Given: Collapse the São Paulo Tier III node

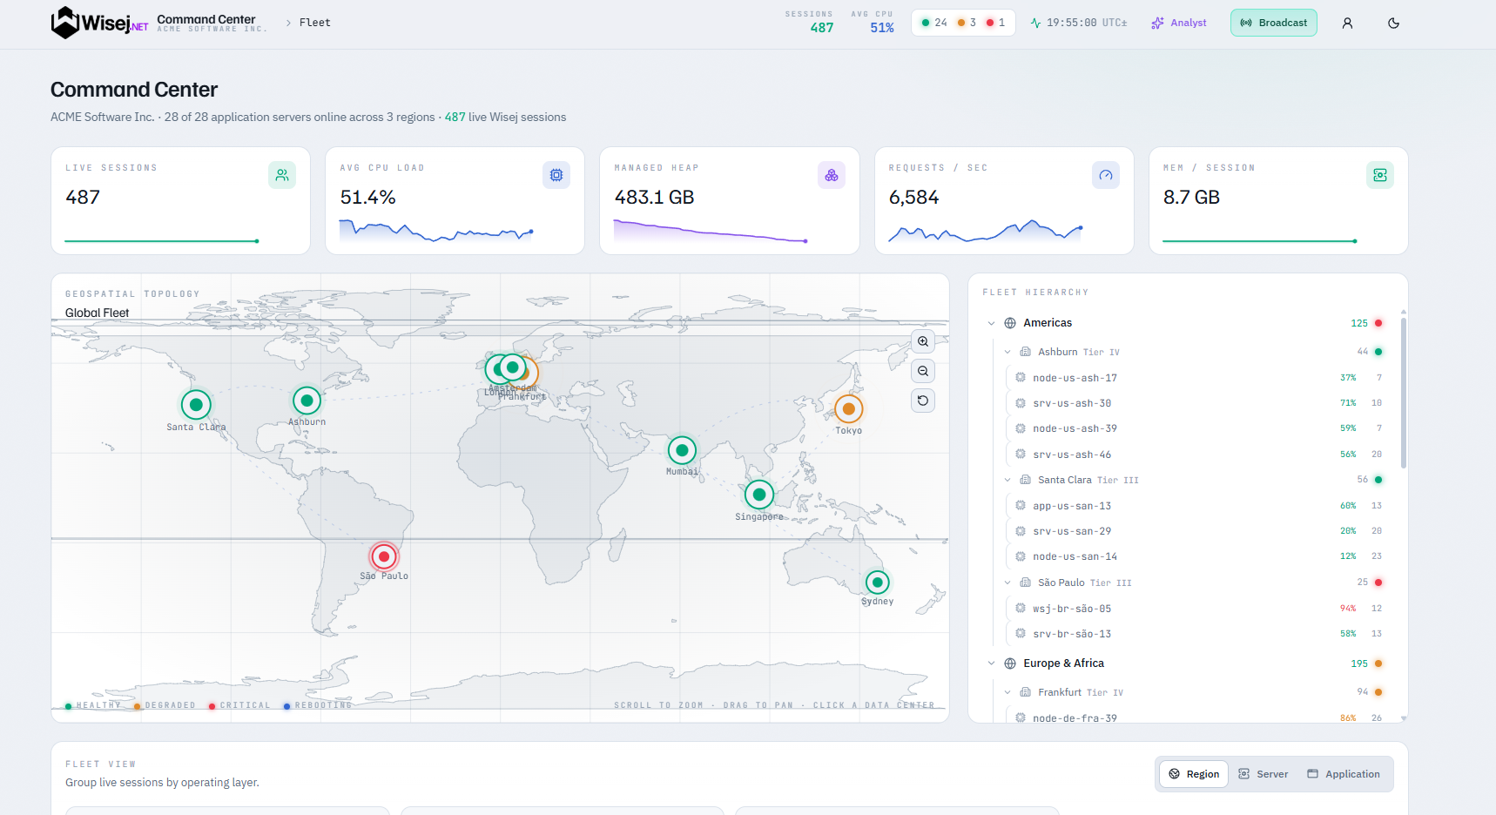Looking at the screenshot, I should (1007, 583).
